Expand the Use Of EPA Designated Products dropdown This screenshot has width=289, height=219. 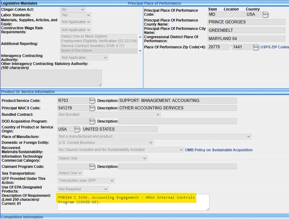[83, 189]
